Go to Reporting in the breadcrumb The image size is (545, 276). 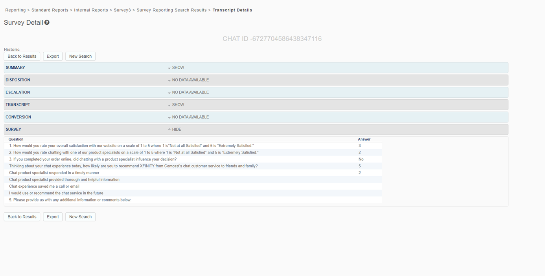15,10
